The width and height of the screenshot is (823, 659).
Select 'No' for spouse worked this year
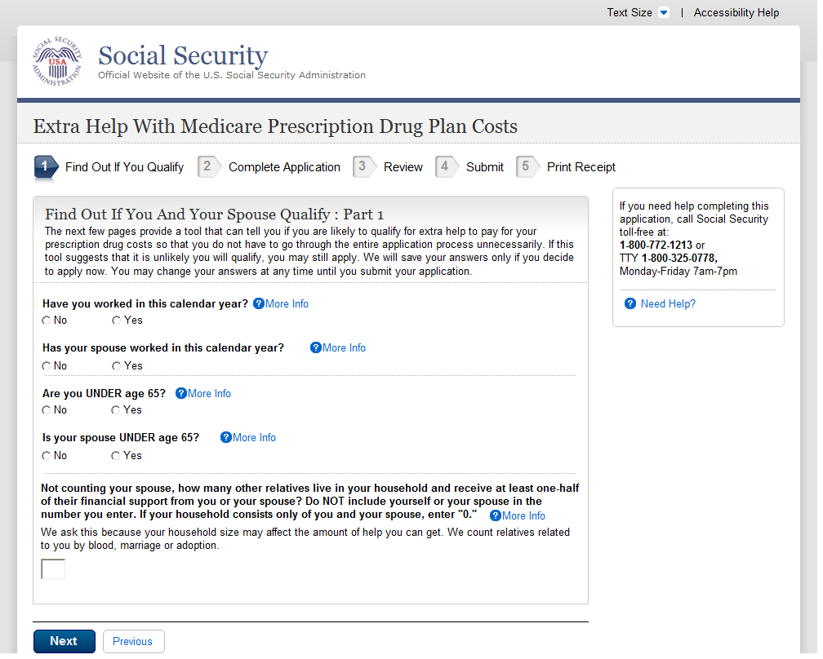(x=47, y=366)
